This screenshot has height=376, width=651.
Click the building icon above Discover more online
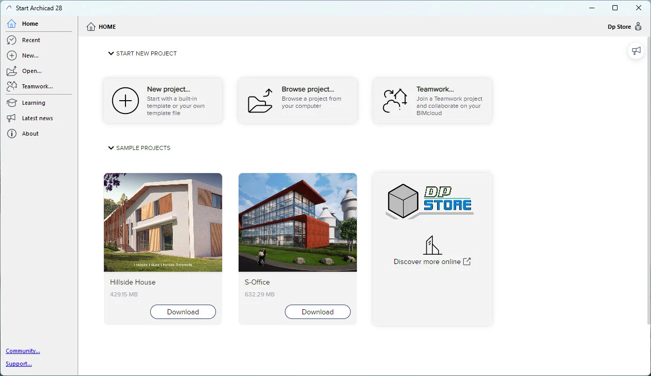(x=432, y=246)
